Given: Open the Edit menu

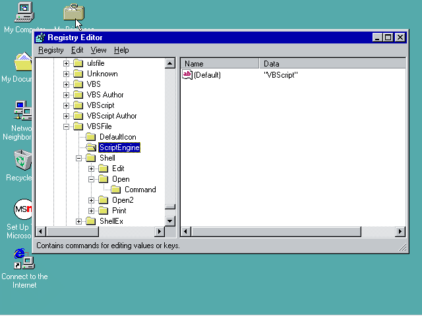Looking at the screenshot, I should click(x=77, y=50).
